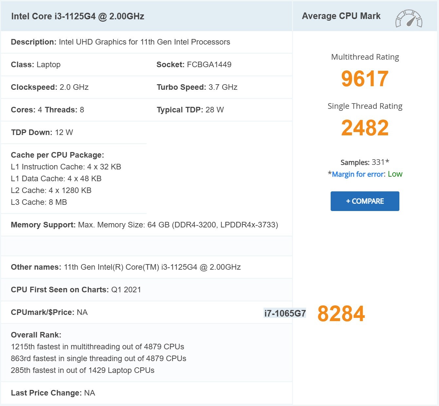Viewport: 439px width, 406px height.
Task: Select the single thread rating 2482
Action: 365,128
